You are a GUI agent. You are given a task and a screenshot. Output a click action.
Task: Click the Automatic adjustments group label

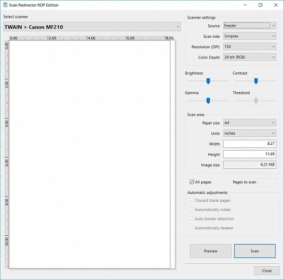click(207, 192)
